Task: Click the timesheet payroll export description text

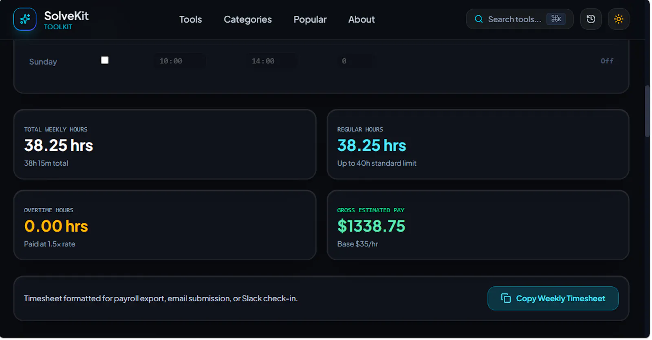Action: click(161, 299)
